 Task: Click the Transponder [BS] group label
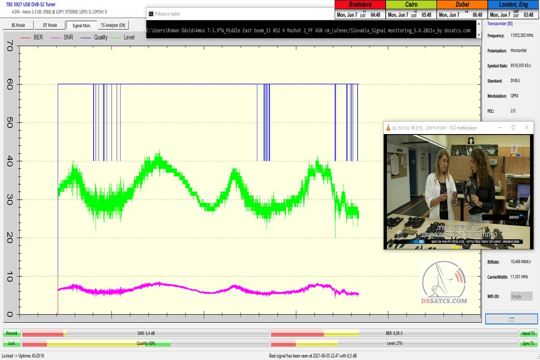[x=499, y=24]
